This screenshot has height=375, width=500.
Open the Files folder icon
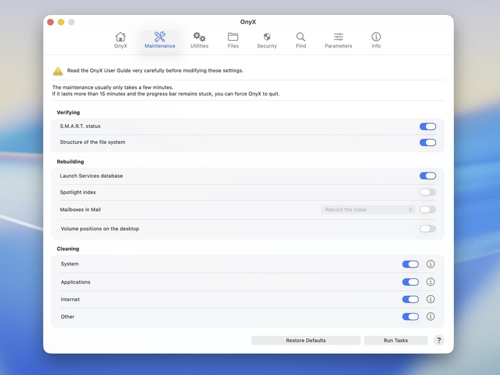pos(232,37)
